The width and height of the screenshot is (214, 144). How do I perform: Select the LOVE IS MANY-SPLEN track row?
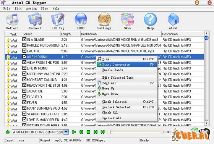coord(105,120)
